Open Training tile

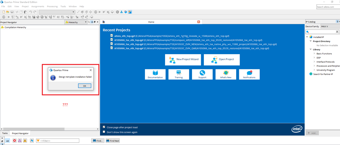pos(179,74)
